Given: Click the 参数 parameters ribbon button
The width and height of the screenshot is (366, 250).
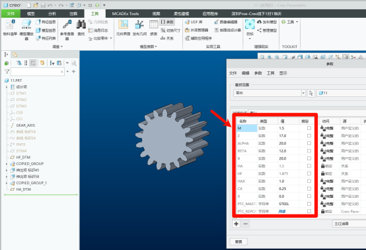Looking at the screenshot, I should (167, 22).
